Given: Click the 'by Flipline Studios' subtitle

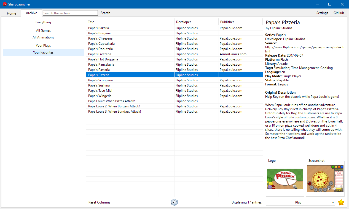Looking at the screenshot, I should (279, 28).
